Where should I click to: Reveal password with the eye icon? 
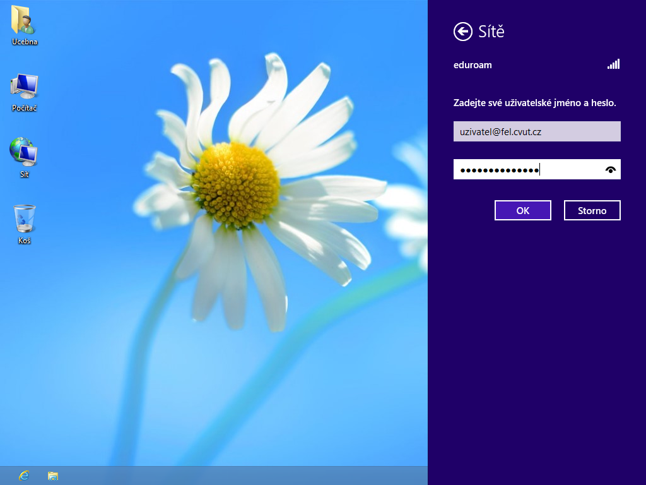[x=611, y=169]
